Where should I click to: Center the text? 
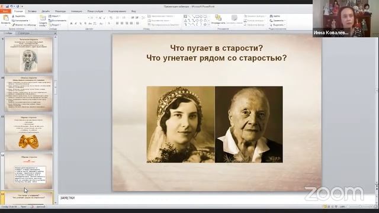tap(122, 23)
